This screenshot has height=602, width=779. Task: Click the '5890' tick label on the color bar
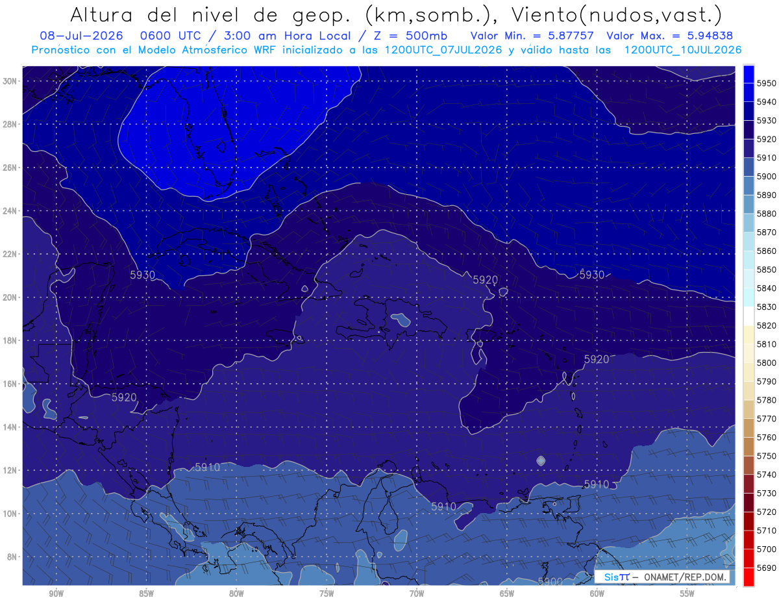pyautogui.click(x=767, y=195)
